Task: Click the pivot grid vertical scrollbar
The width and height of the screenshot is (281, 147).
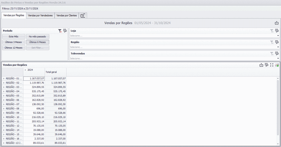Action: [x=278, y=107]
